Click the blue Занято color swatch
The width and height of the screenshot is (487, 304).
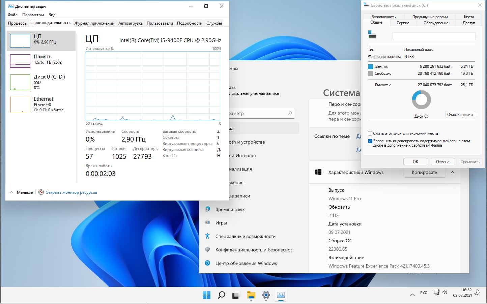[x=371, y=66]
